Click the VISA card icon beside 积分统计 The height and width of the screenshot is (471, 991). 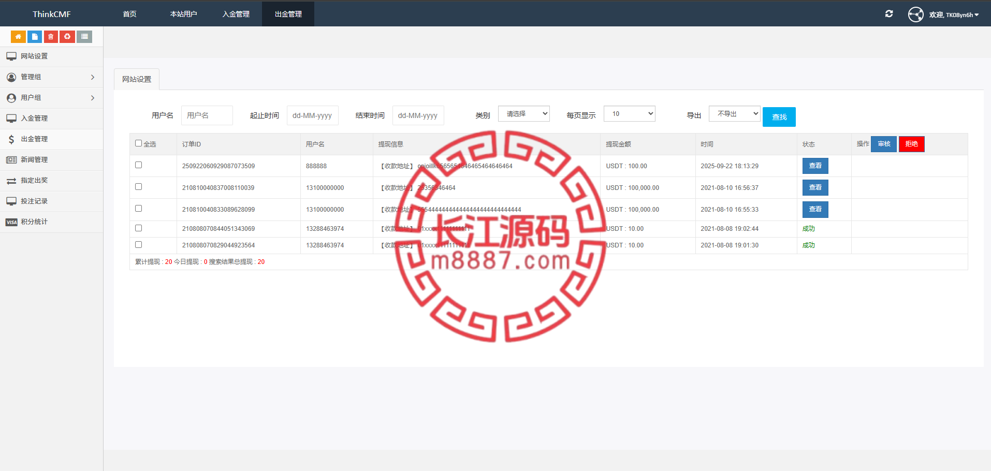pos(11,222)
